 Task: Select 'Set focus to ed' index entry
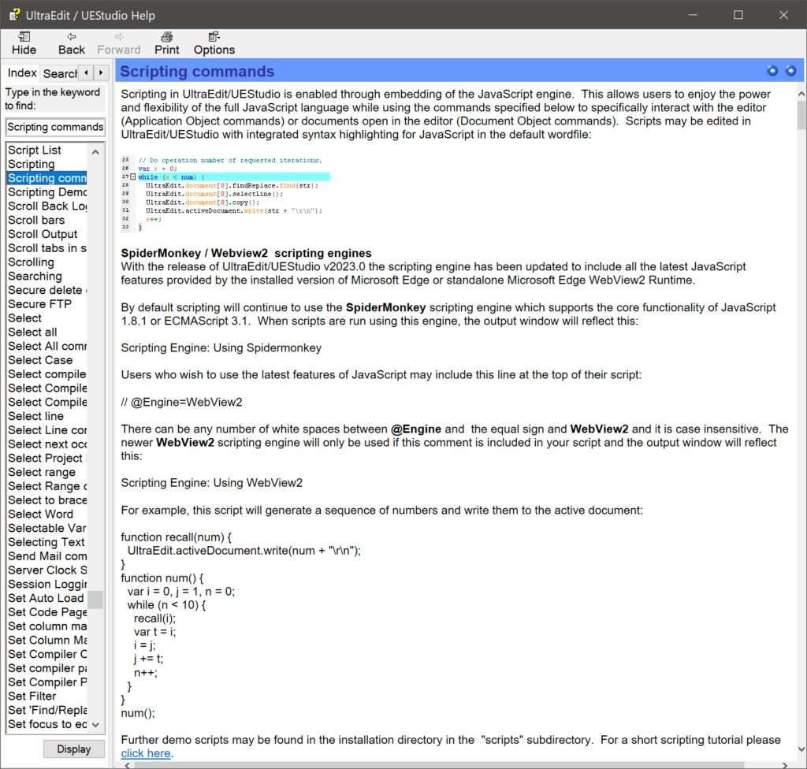46,724
